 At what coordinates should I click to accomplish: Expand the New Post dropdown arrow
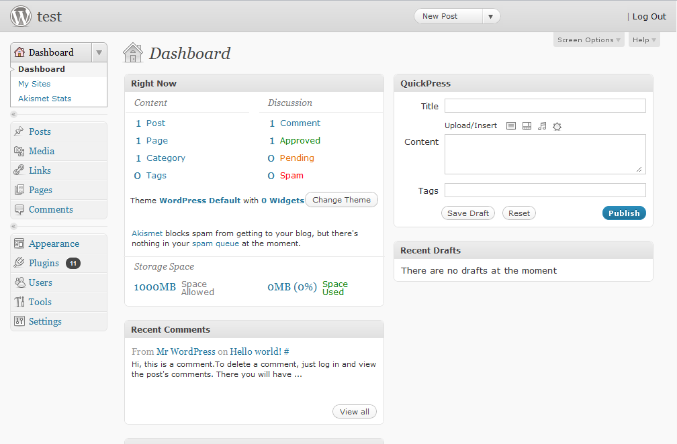tap(491, 16)
